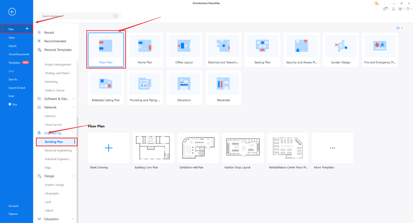413x223 pixels.
Task: Select Cloud Service subcategory
Action: (x=53, y=124)
